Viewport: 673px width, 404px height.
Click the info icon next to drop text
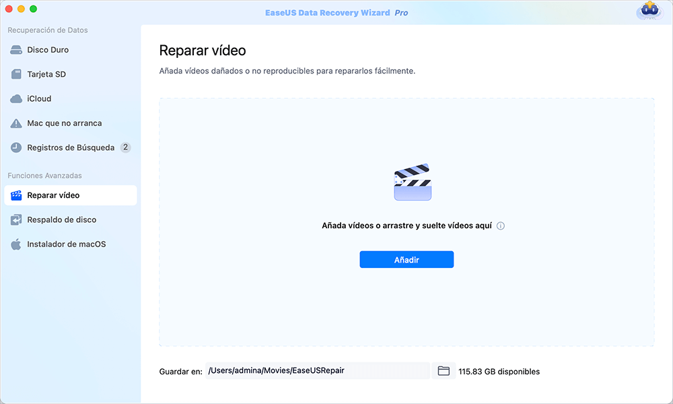(501, 226)
